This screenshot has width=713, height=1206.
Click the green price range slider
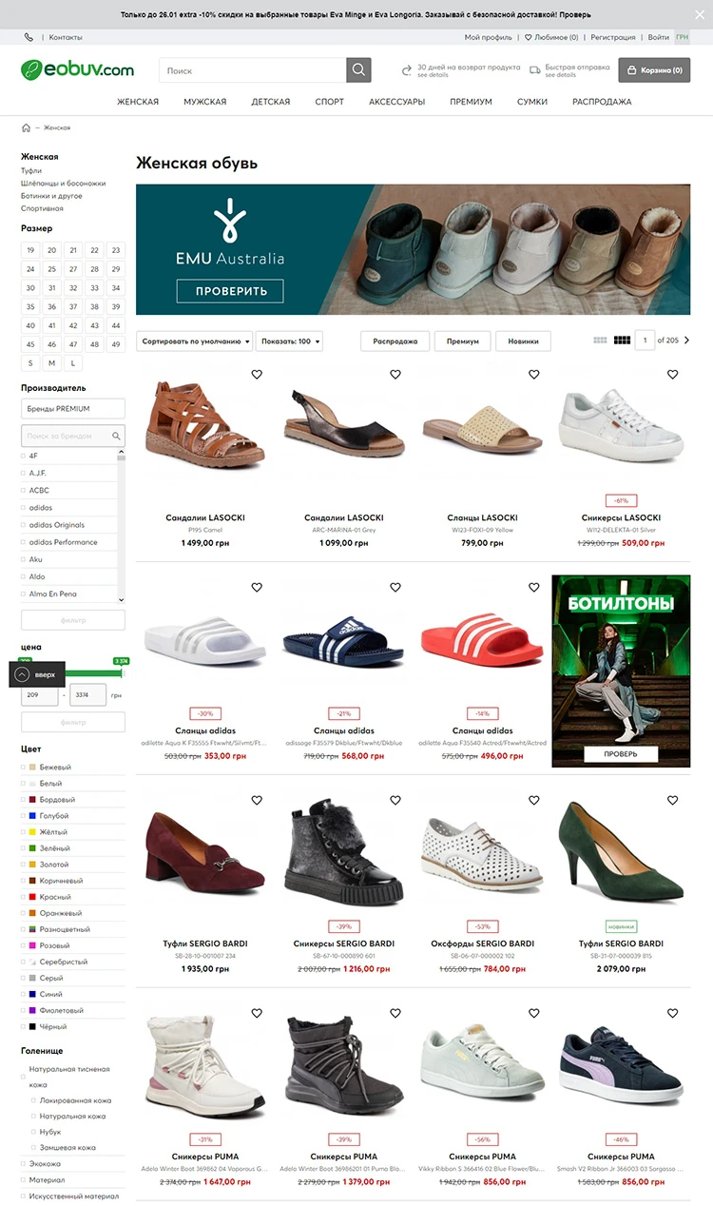coord(73,673)
